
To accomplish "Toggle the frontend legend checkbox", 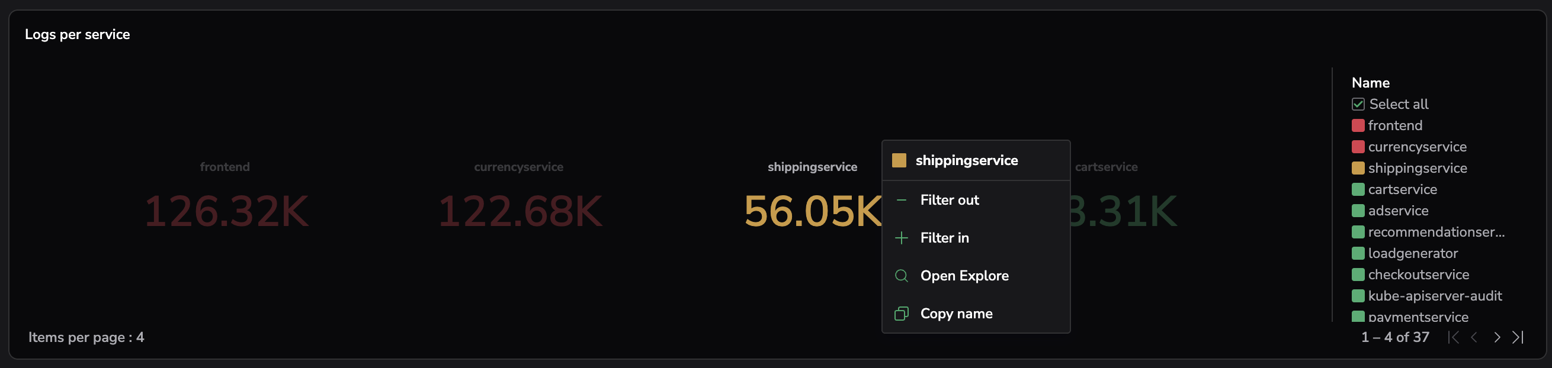I will click(1358, 125).
